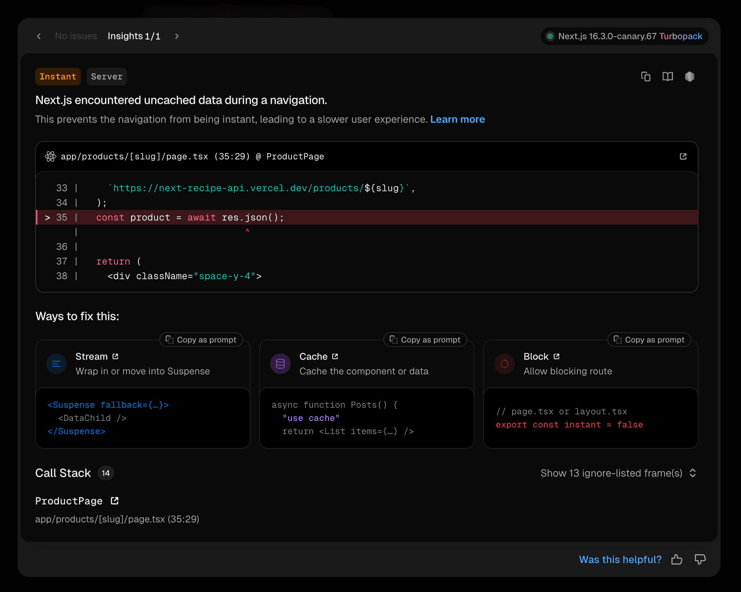Click the Call Stack count badge 14
This screenshot has height=592, width=741.
(x=106, y=473)
